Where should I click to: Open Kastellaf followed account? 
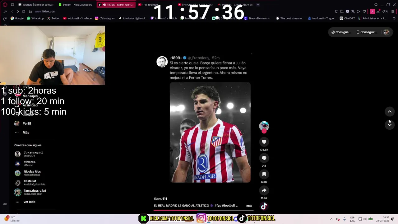pyautogui.click(x=30, y=183)
